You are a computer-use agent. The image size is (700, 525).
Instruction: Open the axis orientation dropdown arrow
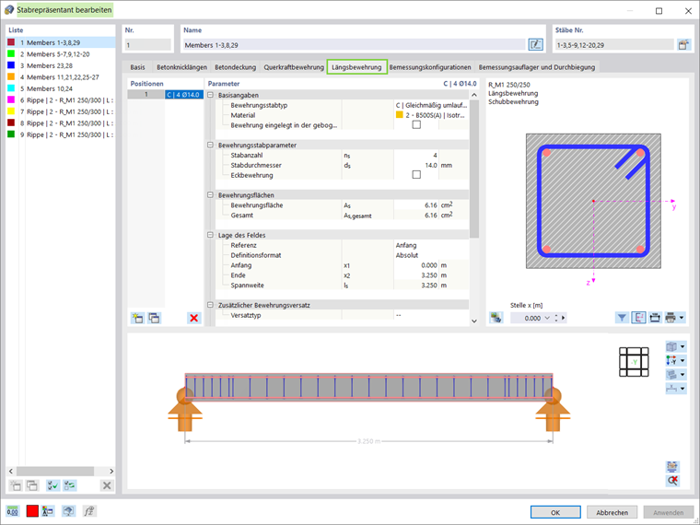pos(682,360)
